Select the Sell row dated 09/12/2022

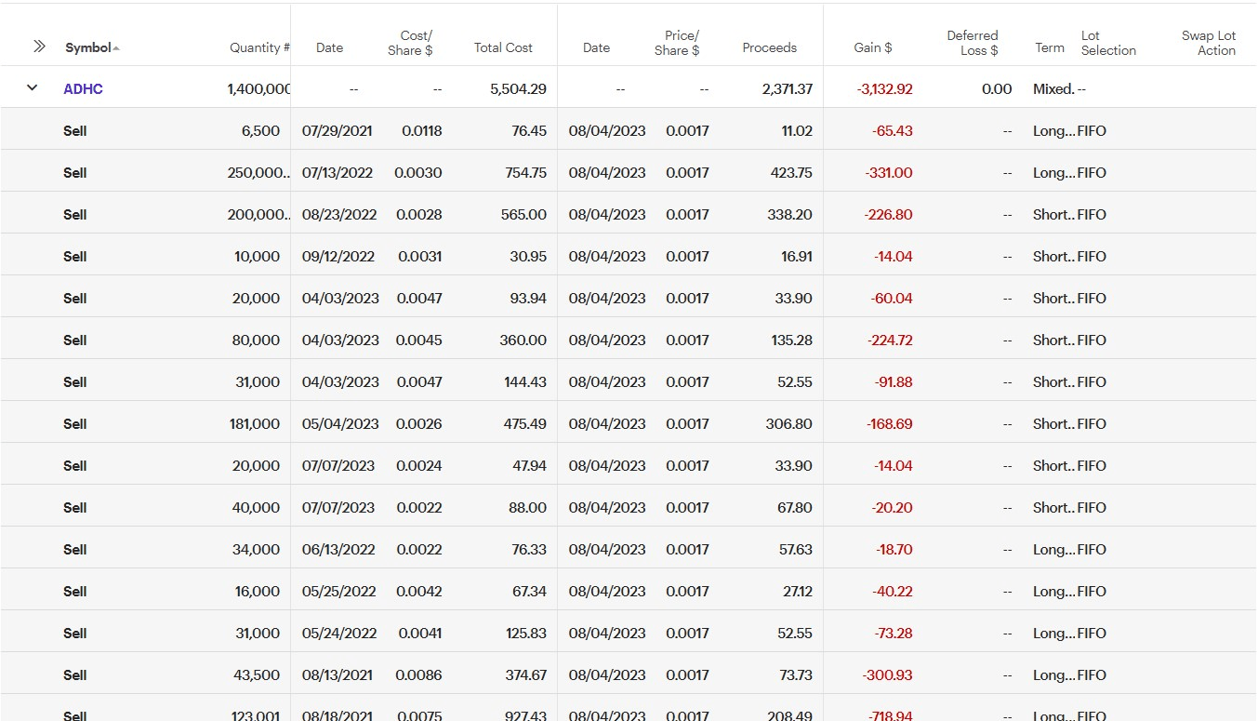(75, 257)
